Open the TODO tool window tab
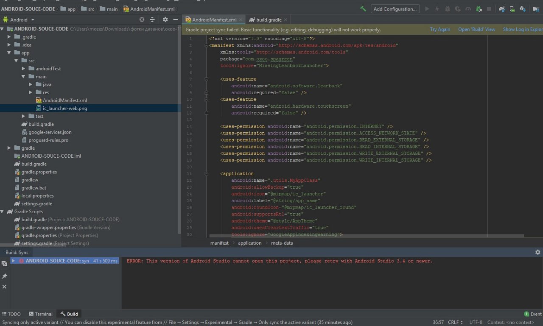543x326 pixels. click(11, 314)
